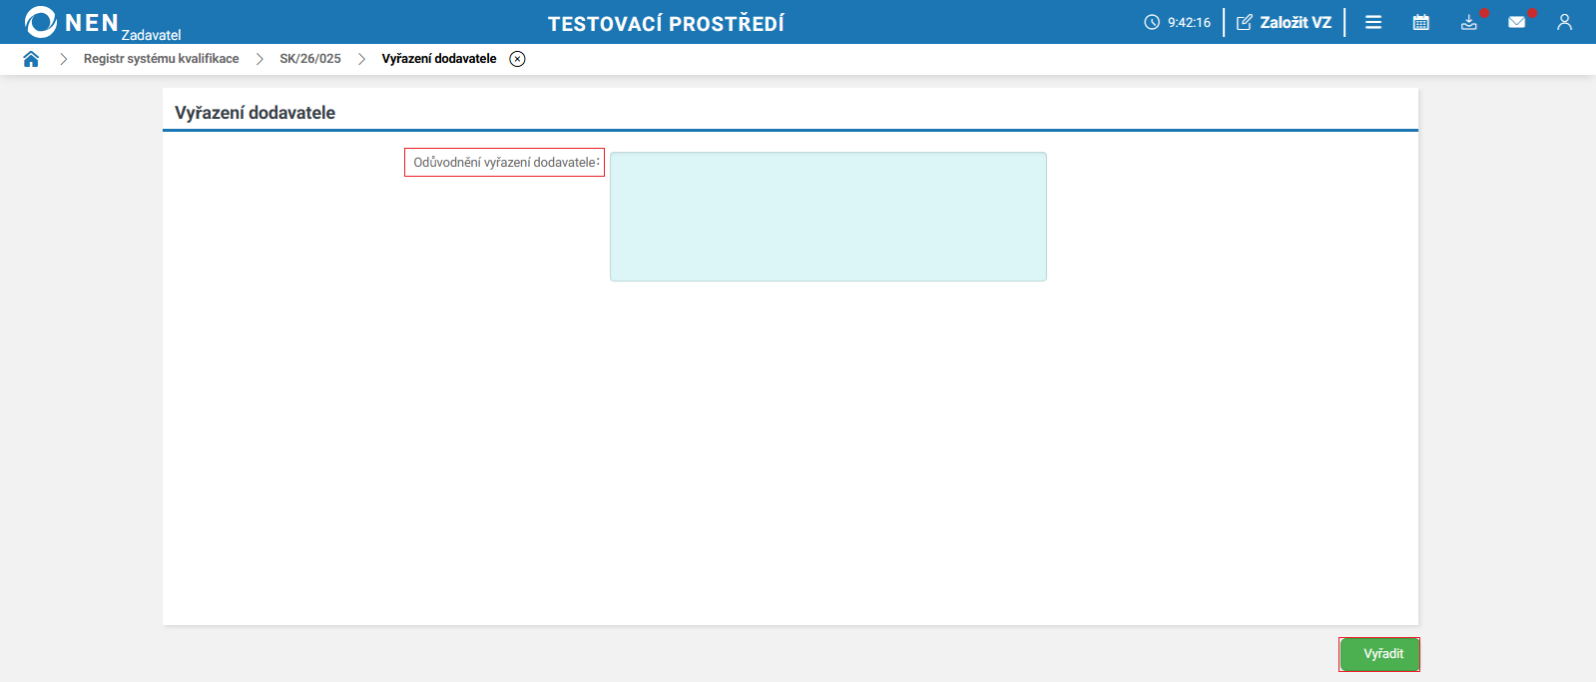Screen dimensions: 1596x682
Task: Click Odůvodnění vyřazení dodavatele label
Action: 506,162
